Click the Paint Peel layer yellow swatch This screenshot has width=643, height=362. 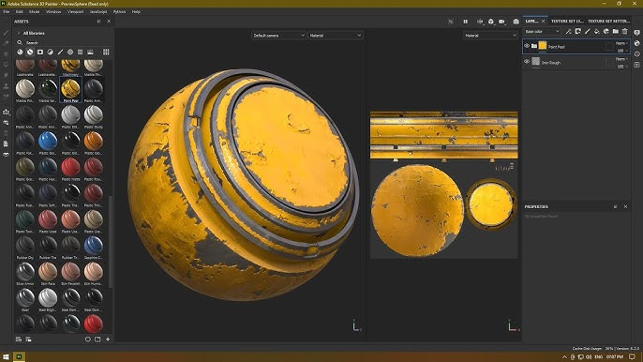point(543,46)
